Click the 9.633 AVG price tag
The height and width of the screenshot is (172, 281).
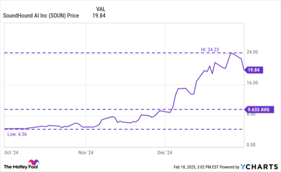point(259,109)
